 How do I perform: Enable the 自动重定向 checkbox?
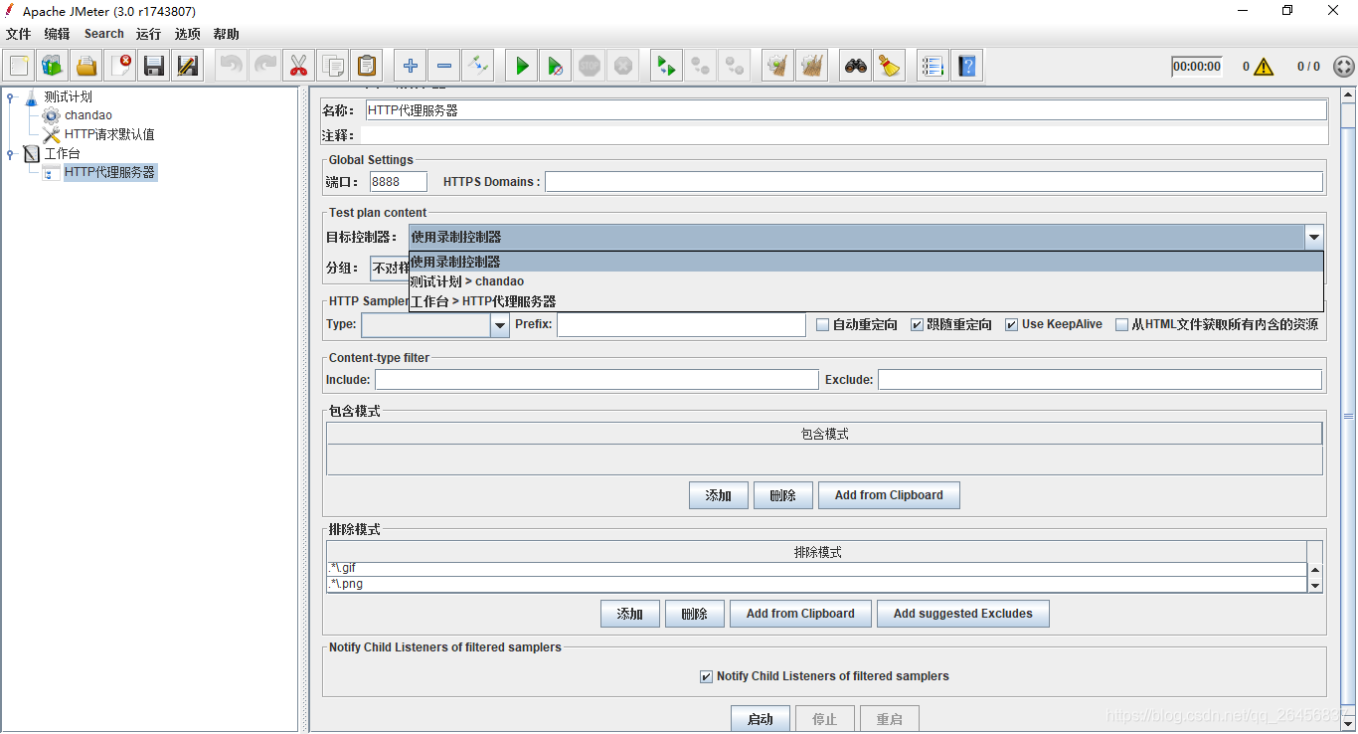pyautogui.click(x=822, y=324)
